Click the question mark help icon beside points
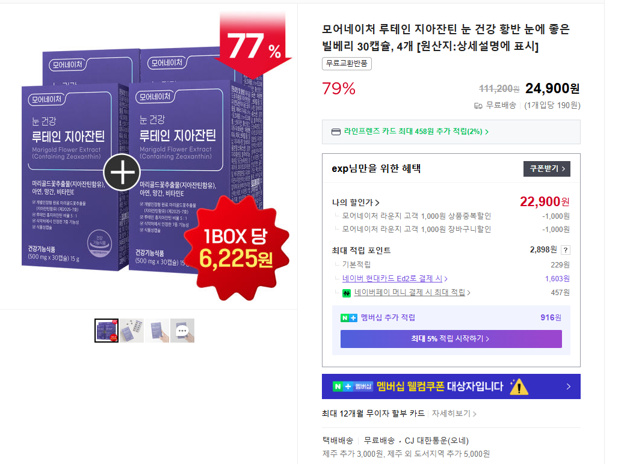 click(566, 250)
